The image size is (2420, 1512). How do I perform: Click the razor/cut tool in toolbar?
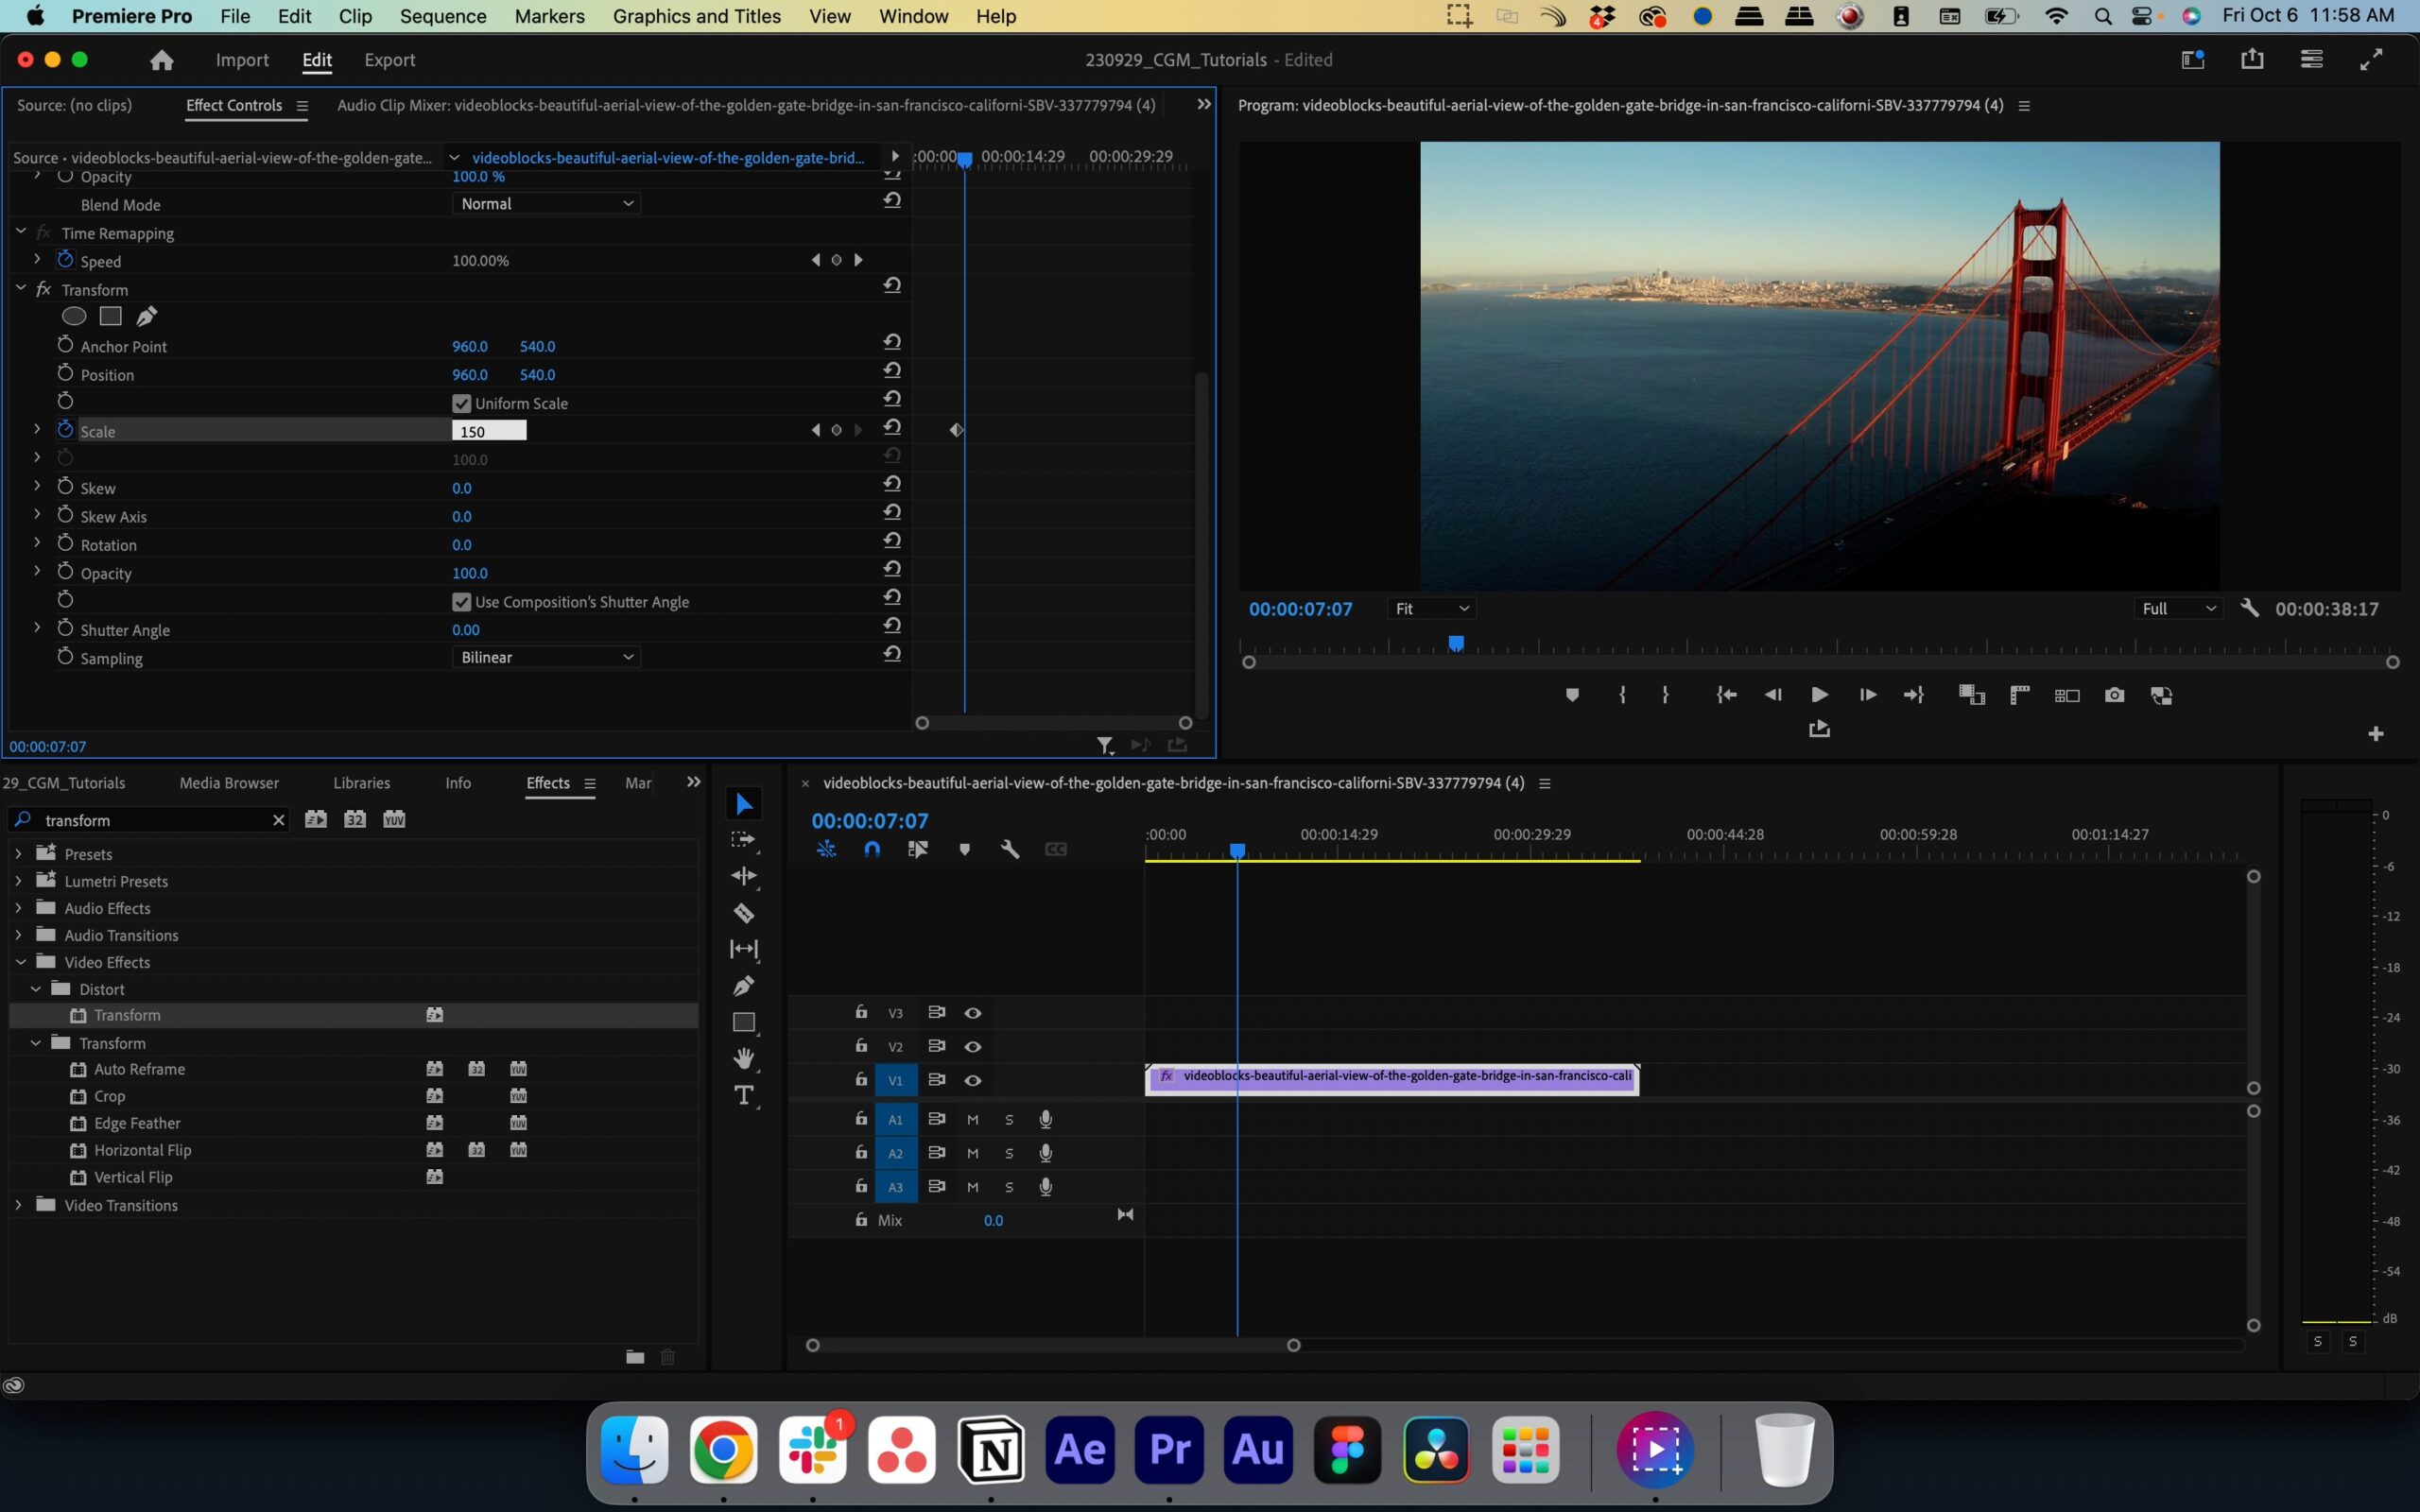point(744,913)
